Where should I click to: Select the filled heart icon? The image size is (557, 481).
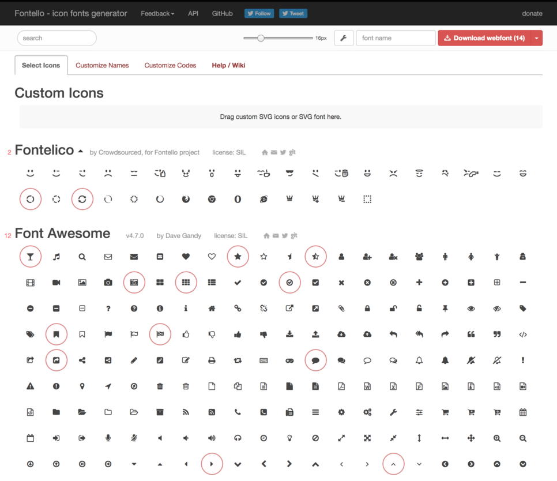[186, 257]
